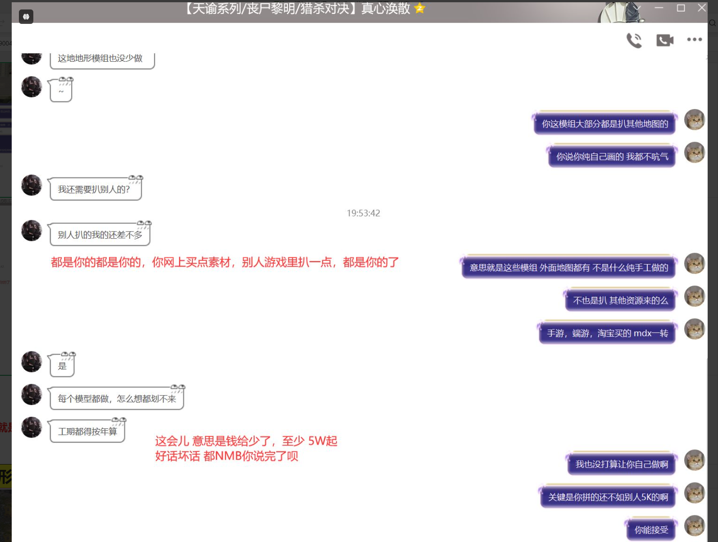Start a video call with the camera icon
The height and width of the screenshot is (542, 718).
pos(664,41)
